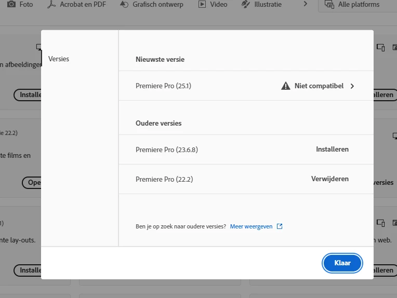This screenshot has height=298, width=397.
Task: Click the devices icon above the Niet compatibel row
Action: (x=380, y=47)
